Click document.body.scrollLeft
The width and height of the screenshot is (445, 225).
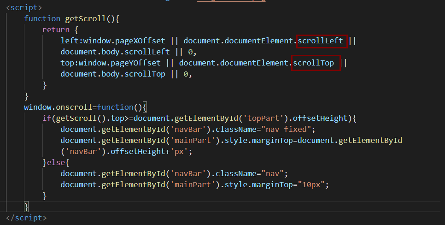tap(115, 52)
